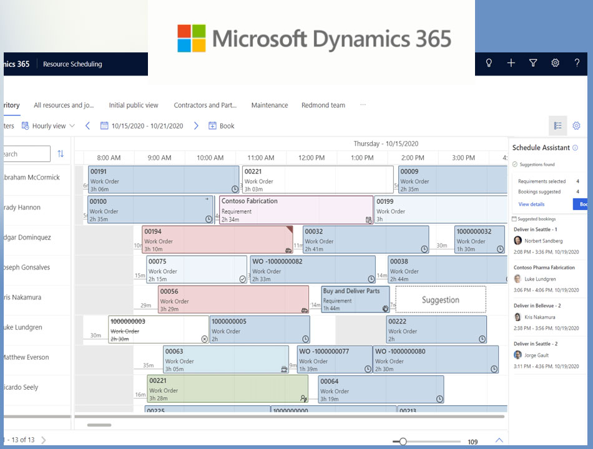Click the person icon on green booking 00221
Image resolution: width=593 pixels, height=449 pixels.
[303, 398]
